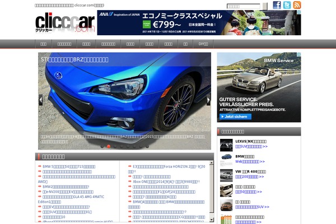The image size is (336, 224).
Task: Follow 'SUV >>' link under LEXUS NX
Action: 251,147
